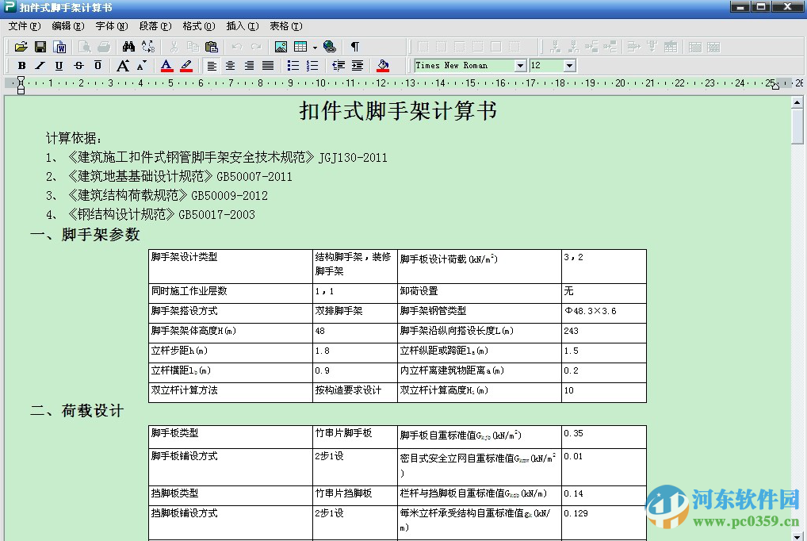The image size is (807, 541).
Task: Open the Times New Roman font dropdown
Action: [x=519, y=66]
